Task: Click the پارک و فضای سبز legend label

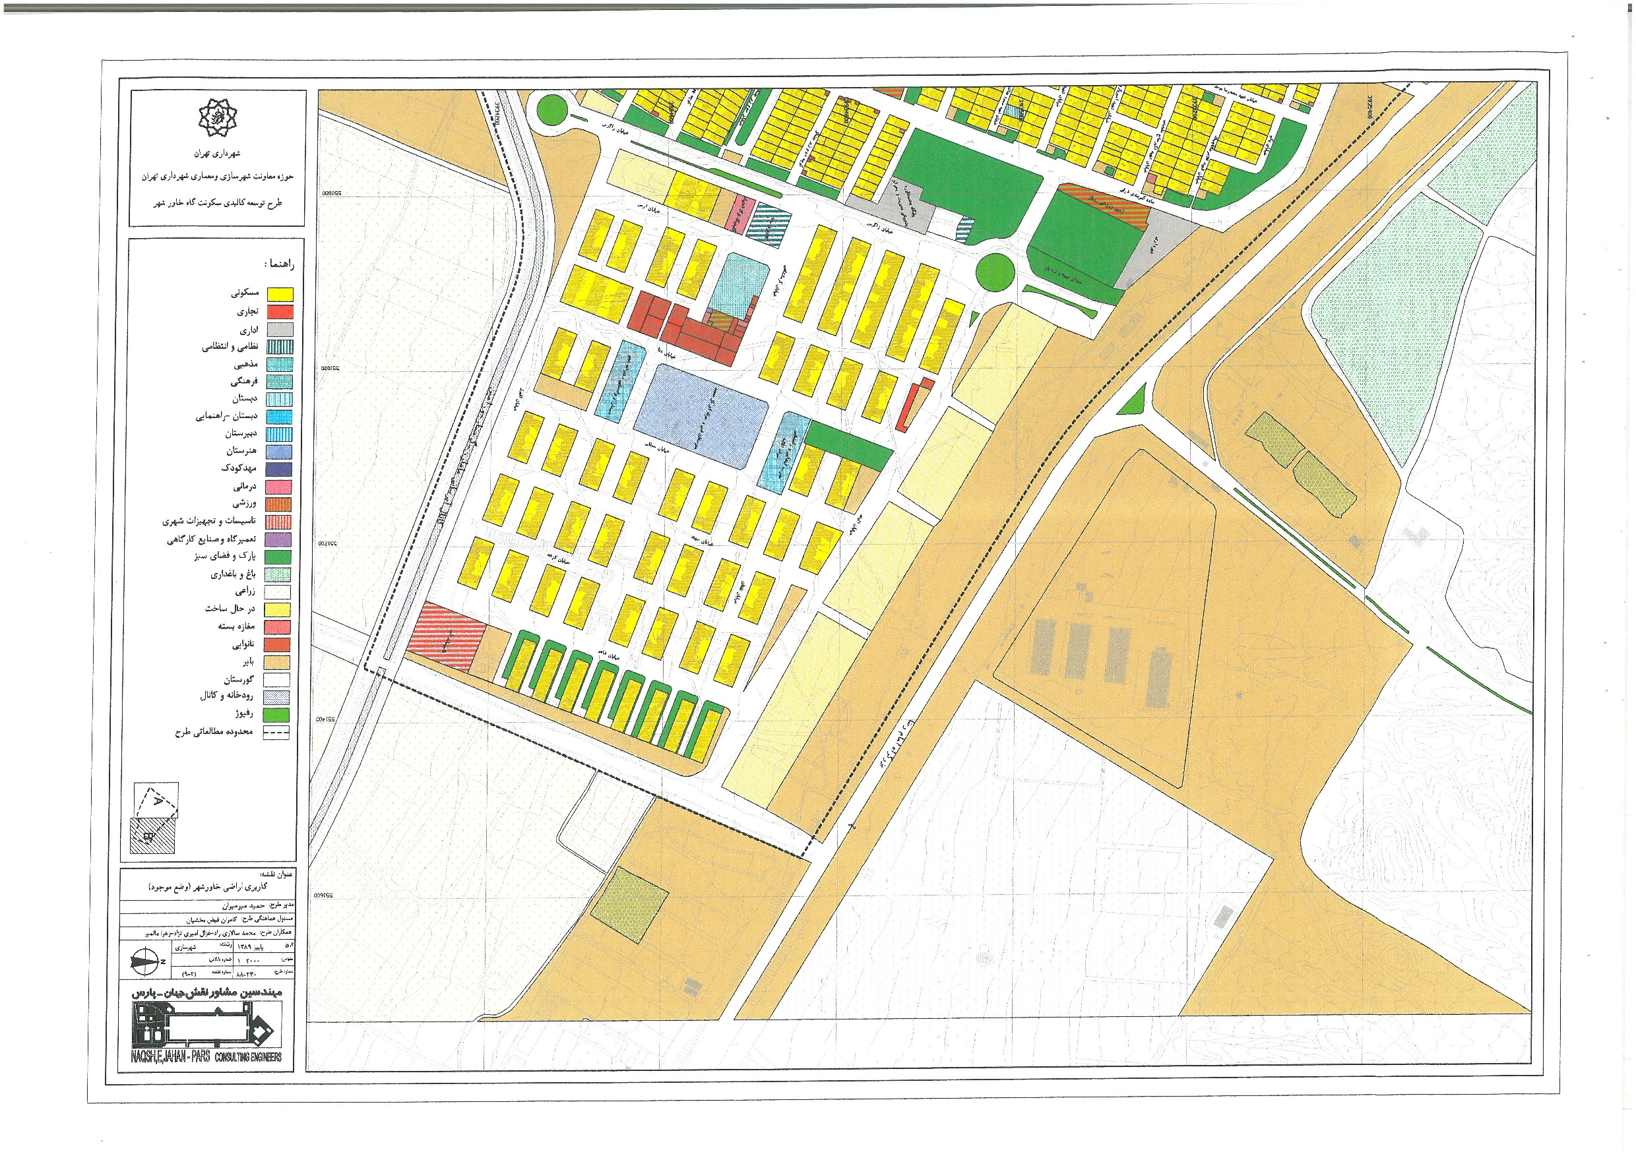Action: (x=224, y=557)
